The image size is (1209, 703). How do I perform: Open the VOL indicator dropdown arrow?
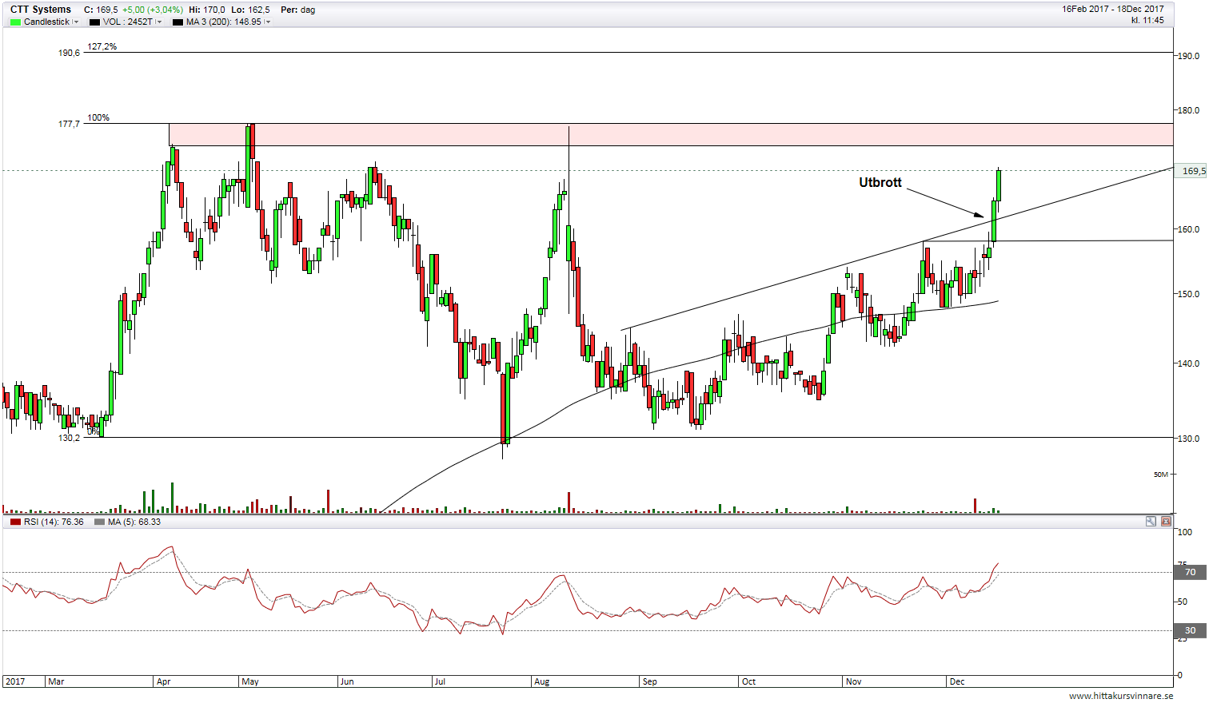click(x=159, y=22)
